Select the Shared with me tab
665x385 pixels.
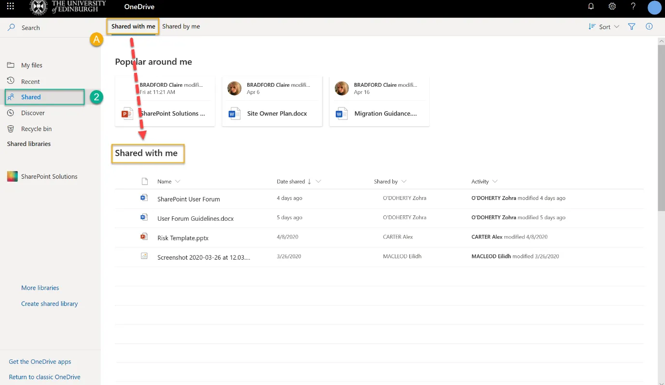pyautogui.click(x=133, y=27)
